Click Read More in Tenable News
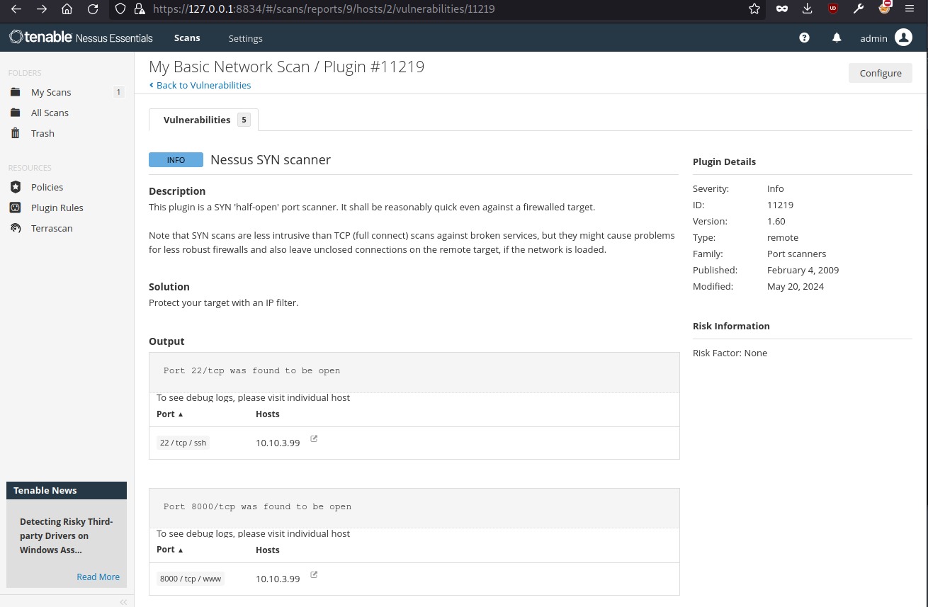Screen dimensions: 928x607 (98, 577)
